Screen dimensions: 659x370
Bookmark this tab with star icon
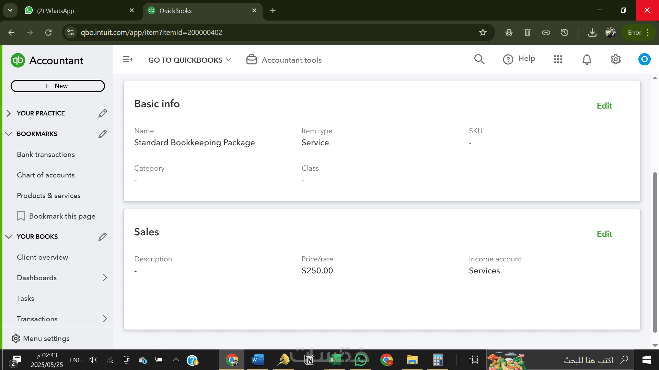point(483,33)
